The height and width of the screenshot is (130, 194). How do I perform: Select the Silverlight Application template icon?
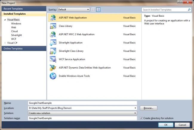[53, 43]
